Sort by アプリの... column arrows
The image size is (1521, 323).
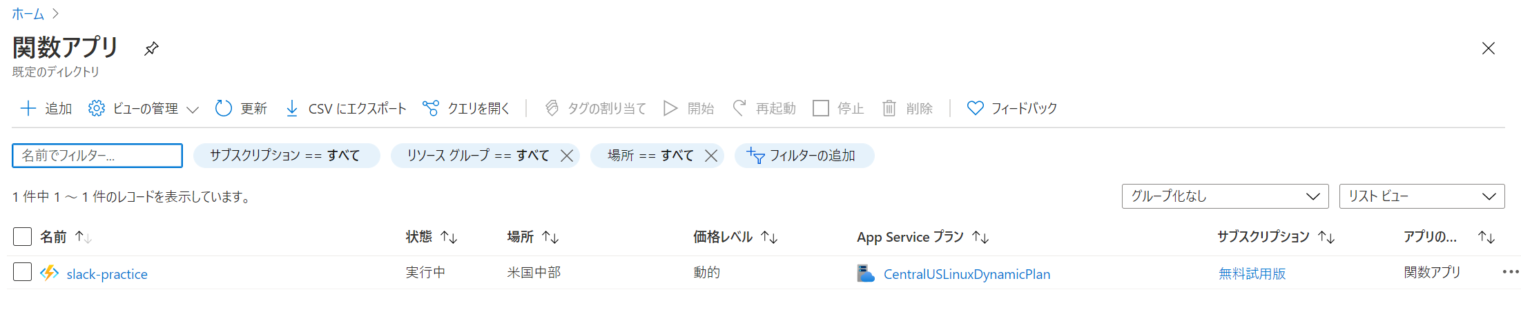1486,237
